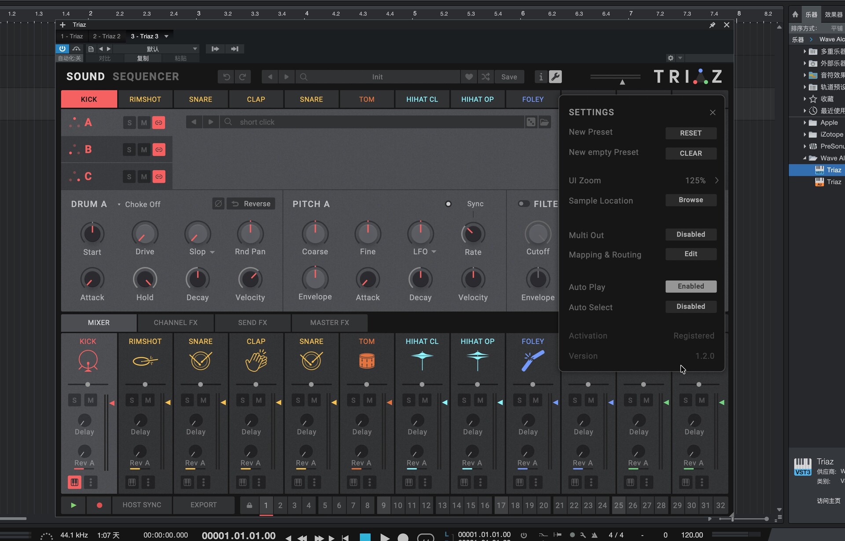The height and width of the screenshot is (541, 845).
Task: Open the sample folder browse icon
Action: [544, 122]
